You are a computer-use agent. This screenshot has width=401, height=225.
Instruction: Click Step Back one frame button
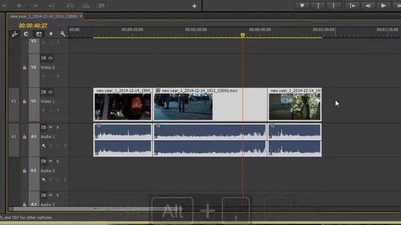click(x=368, y=6)
